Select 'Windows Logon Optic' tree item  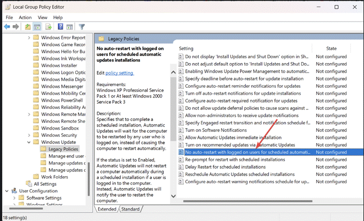click(63, 72)
